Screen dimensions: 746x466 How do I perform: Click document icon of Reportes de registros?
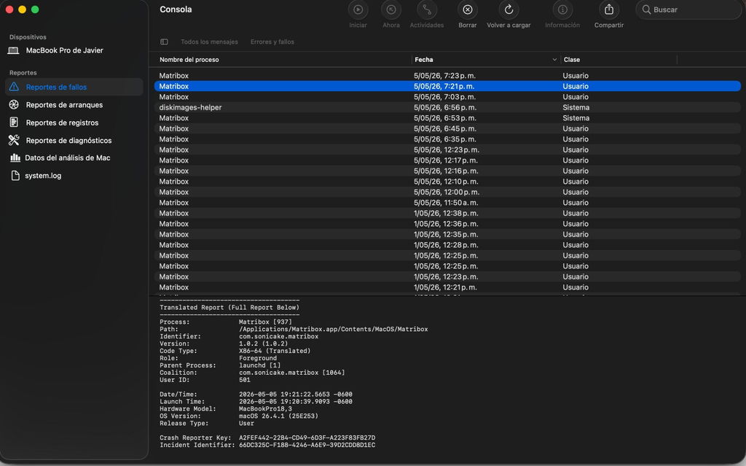pos(14,123)
